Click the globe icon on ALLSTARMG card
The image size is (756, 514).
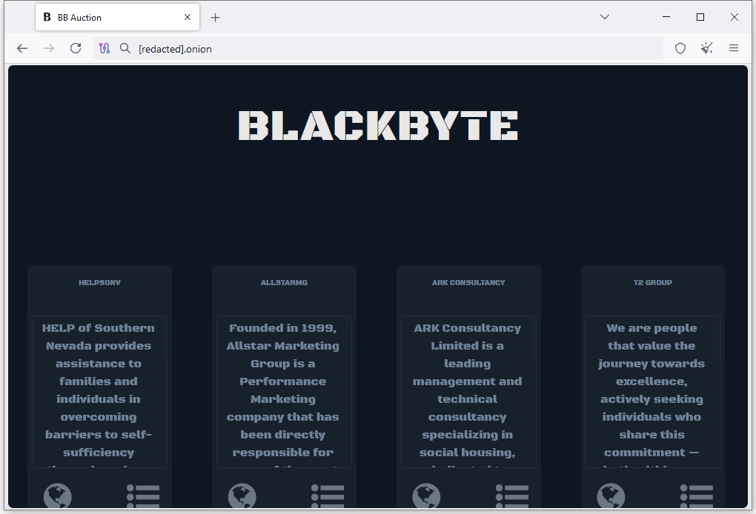click(242, 495)
